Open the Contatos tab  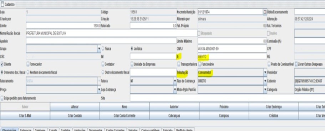[66, 130]
